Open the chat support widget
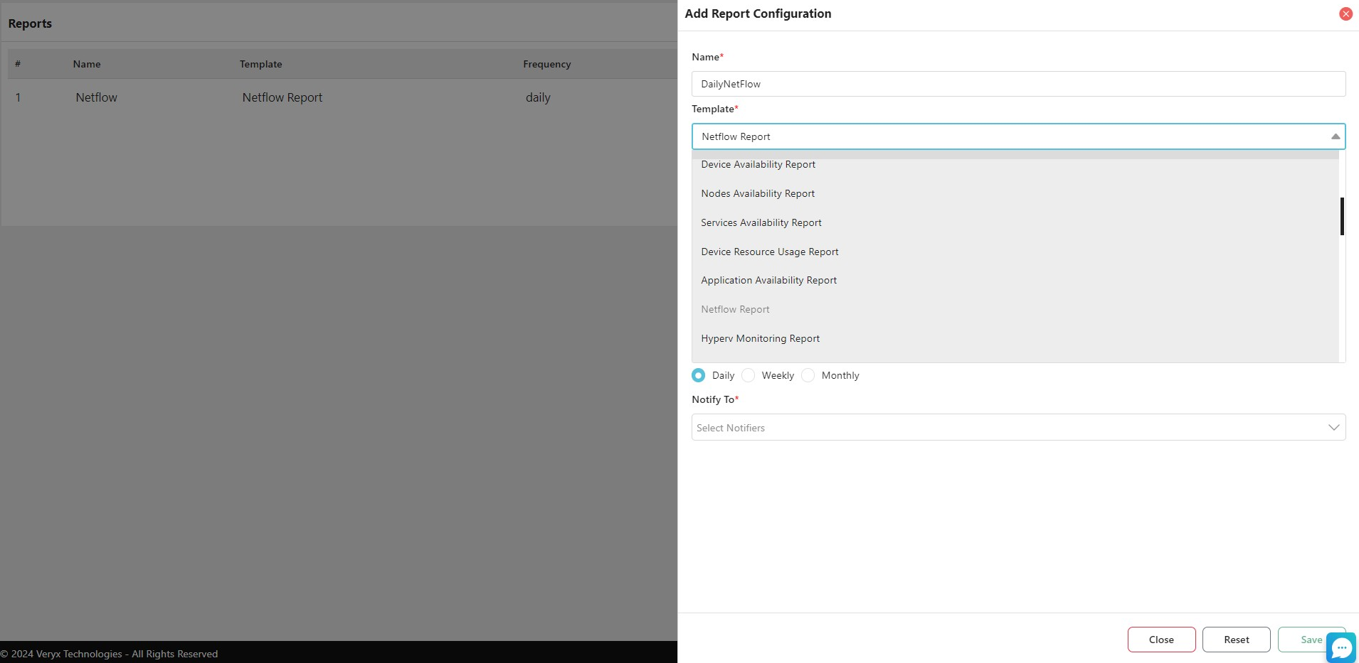1359x663 pixels. coord(1341,647)
